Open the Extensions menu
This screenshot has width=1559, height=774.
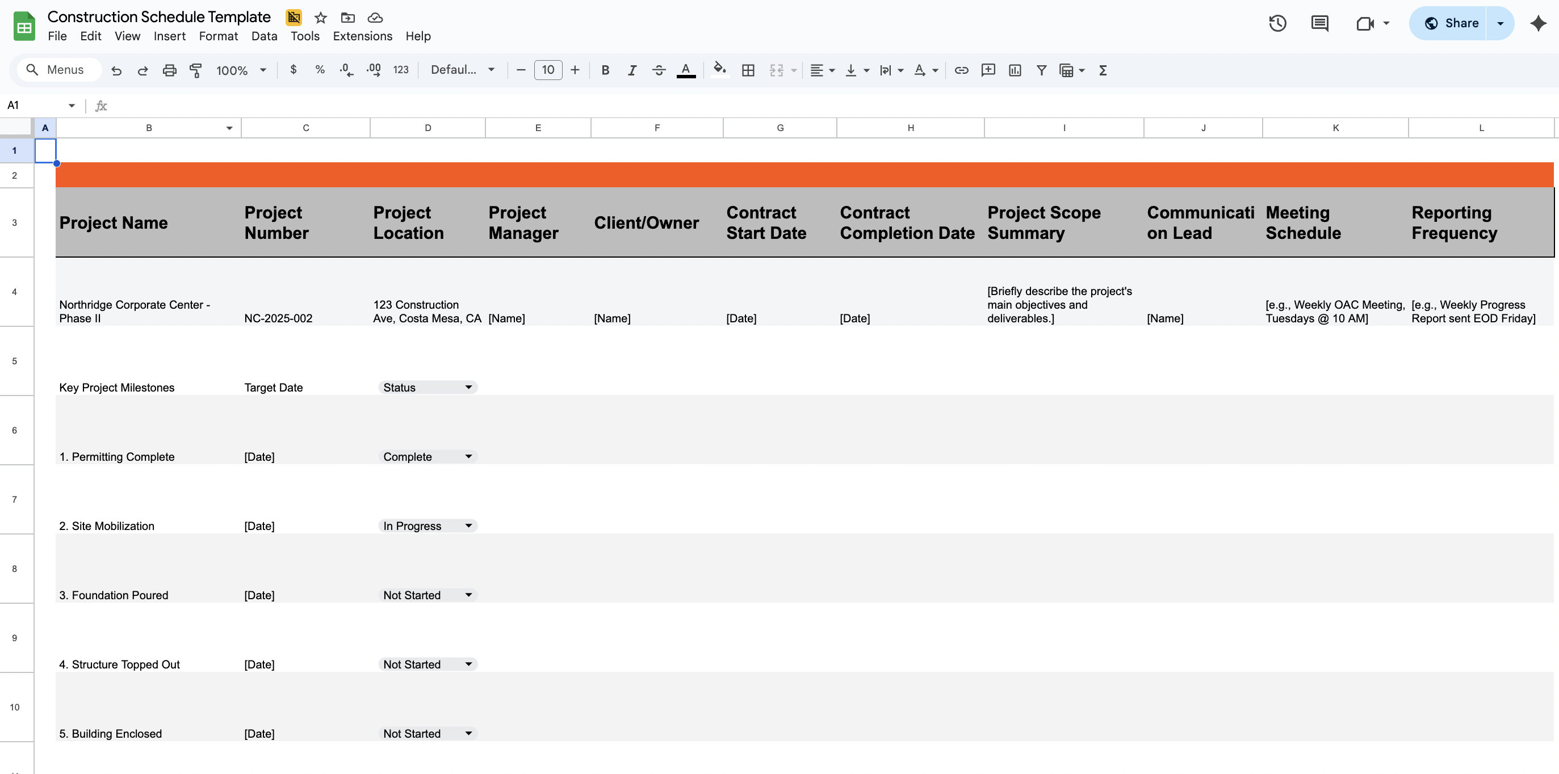point(362,36)
